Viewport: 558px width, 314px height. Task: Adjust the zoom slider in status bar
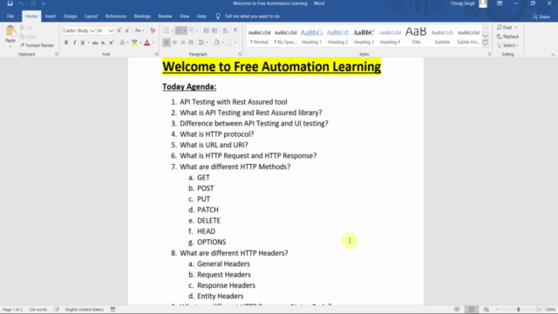point(518,310)
